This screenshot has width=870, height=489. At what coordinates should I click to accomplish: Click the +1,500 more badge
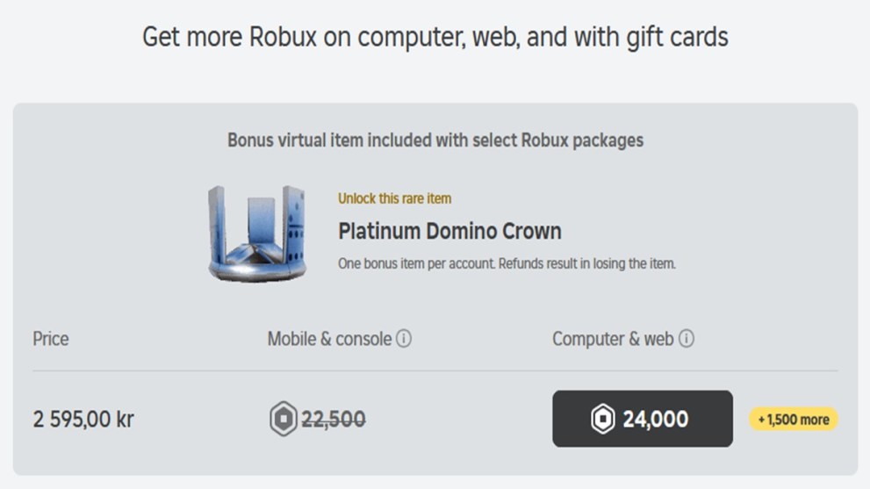pyautogui.click(x=794, y=420)
